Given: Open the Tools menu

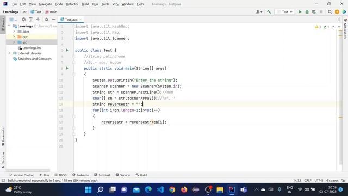Looking at the screenshot, I should (105, 4).
